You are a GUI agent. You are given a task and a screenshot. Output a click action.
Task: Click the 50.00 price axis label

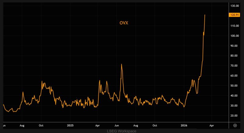[235, 86]
